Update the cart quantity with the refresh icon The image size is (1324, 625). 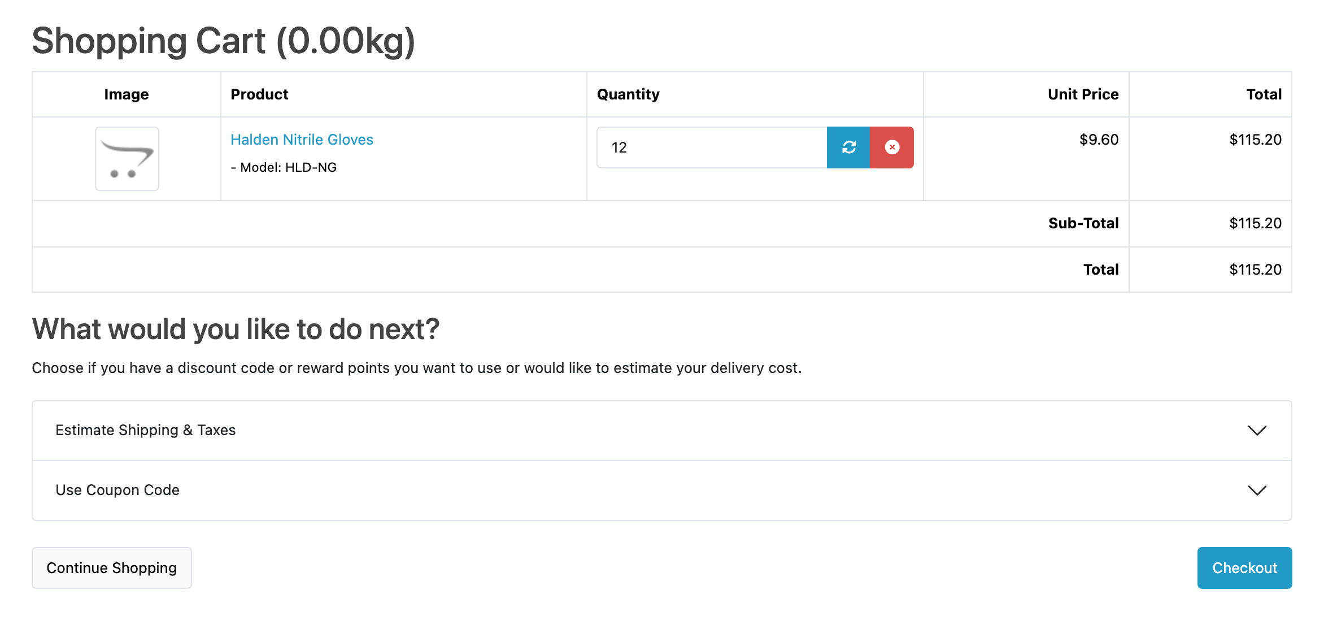click(x=848, y=147)
